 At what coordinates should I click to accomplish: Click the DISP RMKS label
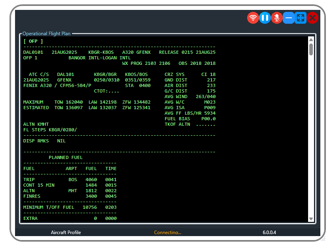(36, 140)
